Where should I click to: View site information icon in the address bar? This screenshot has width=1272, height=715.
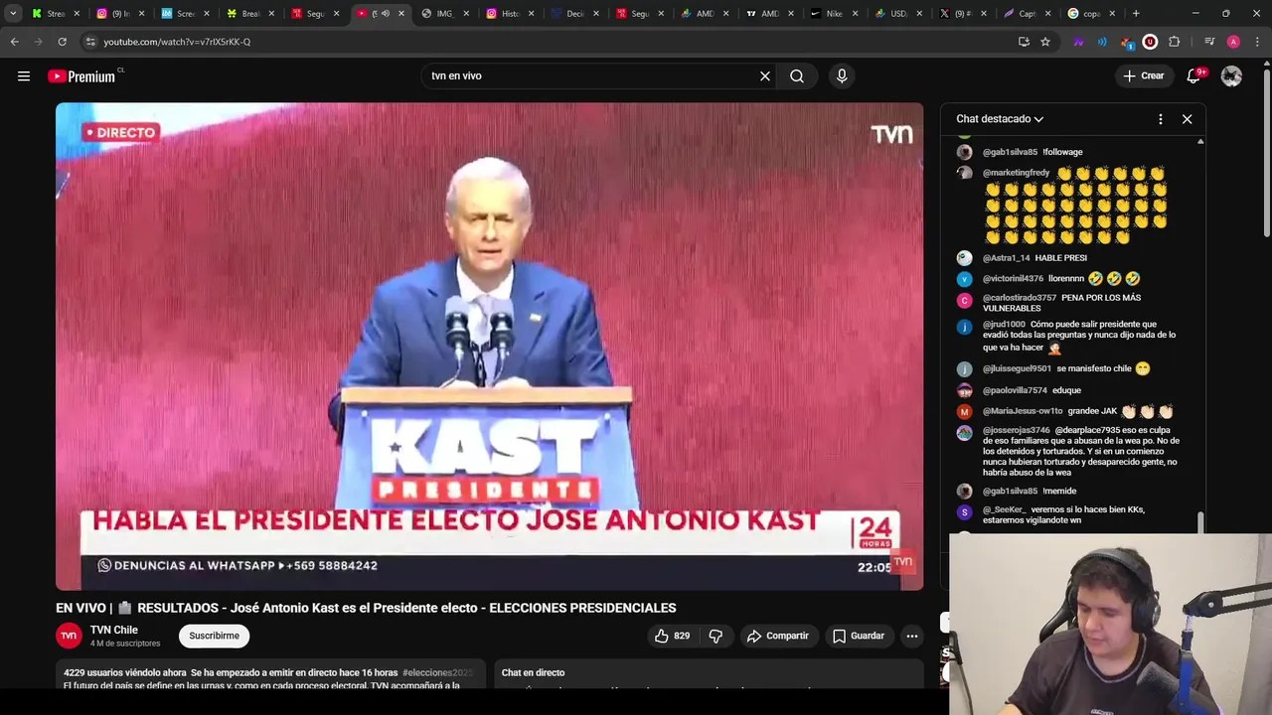tap(90, 42)
